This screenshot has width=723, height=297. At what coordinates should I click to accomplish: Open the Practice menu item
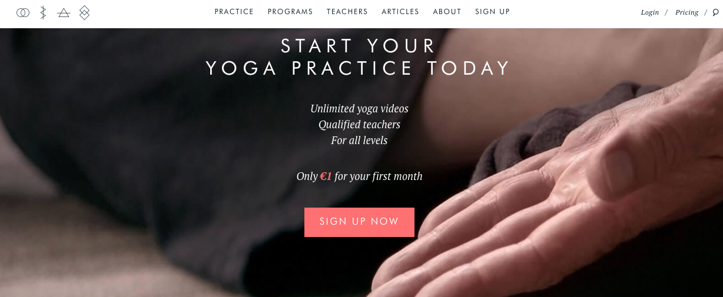click(234, 12)
